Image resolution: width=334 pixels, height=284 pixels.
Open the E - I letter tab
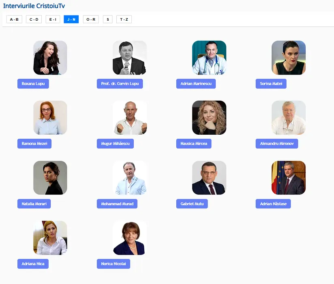(53, 19)
